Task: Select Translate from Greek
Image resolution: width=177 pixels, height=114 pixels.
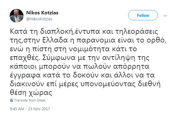Action: point(30,100)
